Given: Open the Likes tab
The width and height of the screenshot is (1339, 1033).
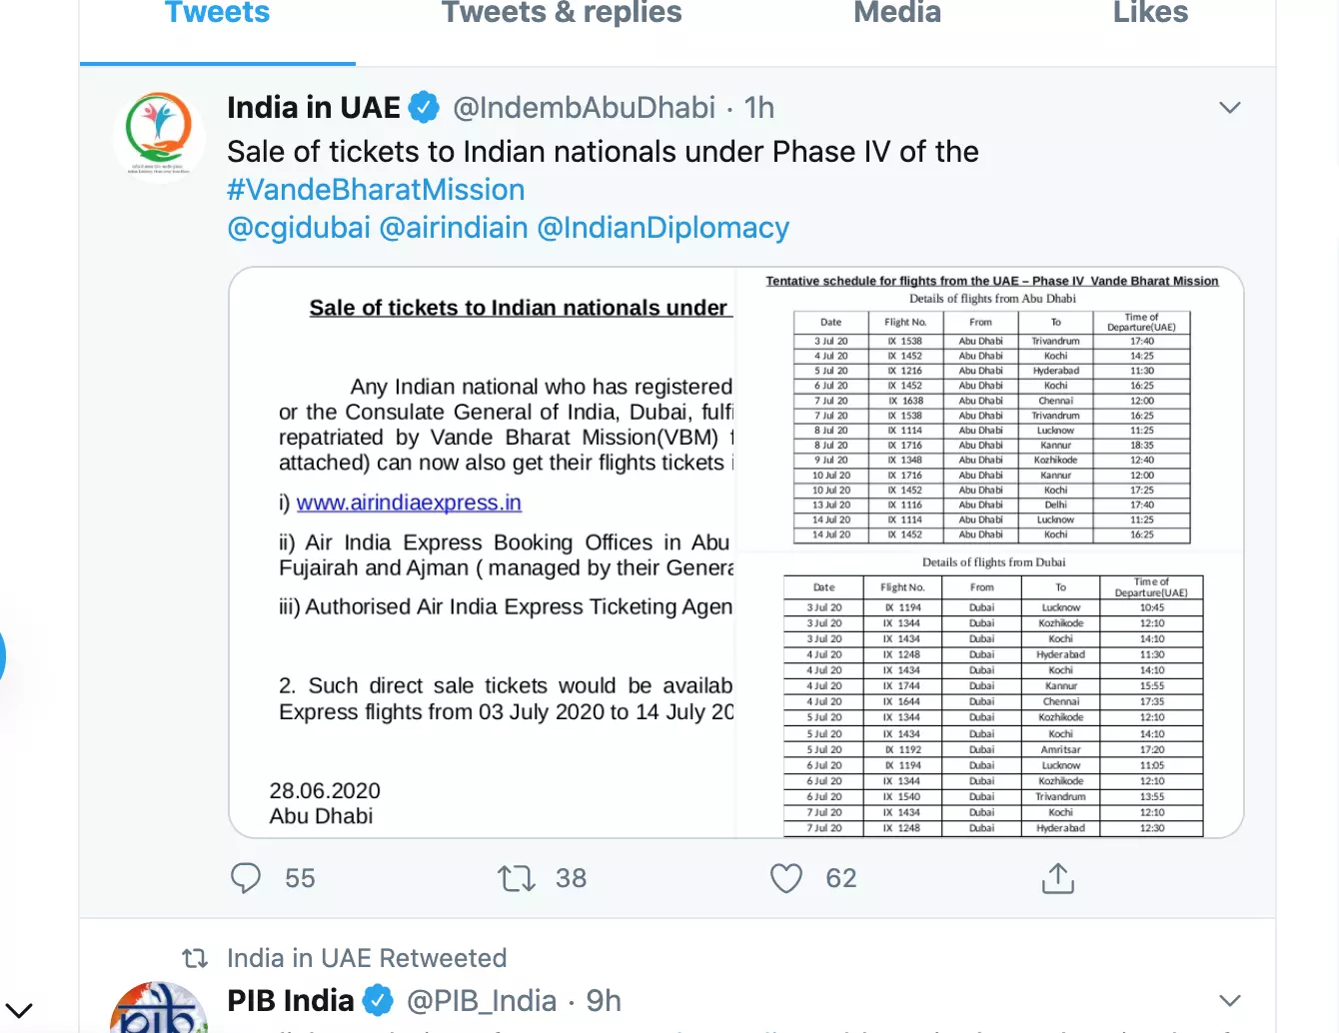Looking at the screenshot, I should [x=1150, y=14].
